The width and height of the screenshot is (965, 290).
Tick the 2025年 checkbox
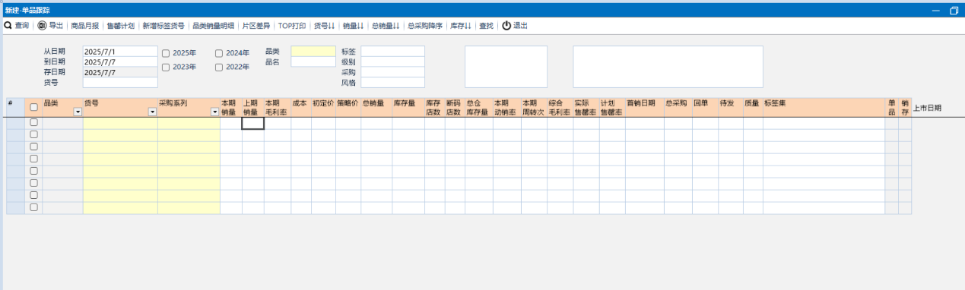(166, 53)
